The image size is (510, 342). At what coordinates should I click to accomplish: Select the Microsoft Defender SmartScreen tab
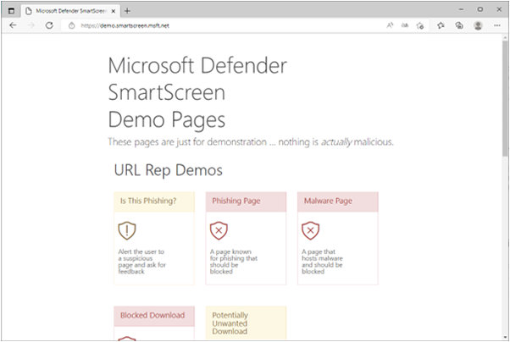coord(70,11)
